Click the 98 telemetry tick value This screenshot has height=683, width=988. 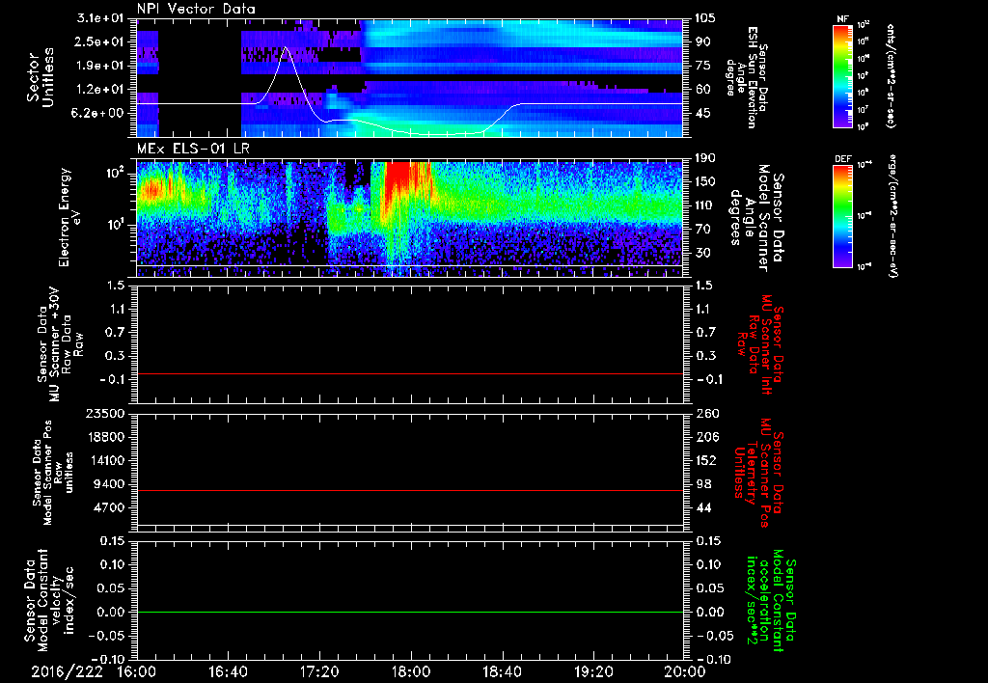tap(703, 484)
